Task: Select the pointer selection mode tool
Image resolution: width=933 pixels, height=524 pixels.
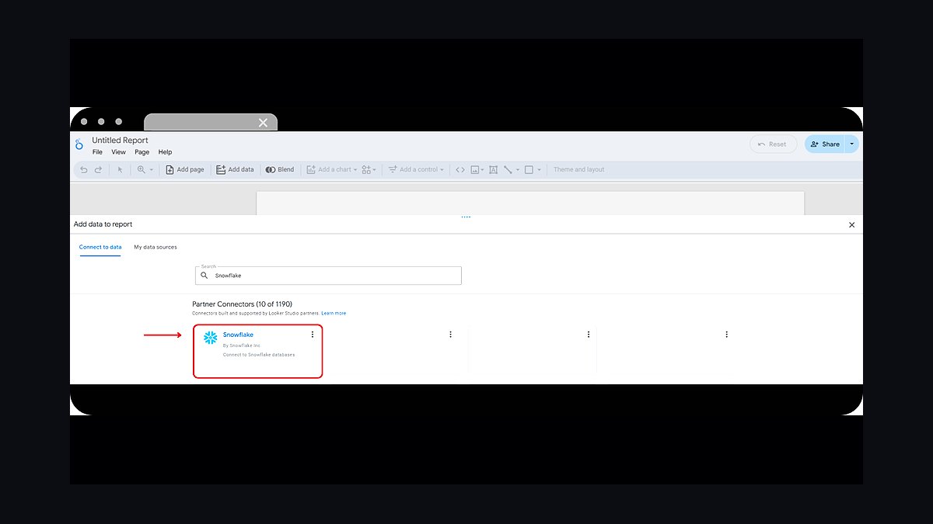Action: [x=120, y=169]
